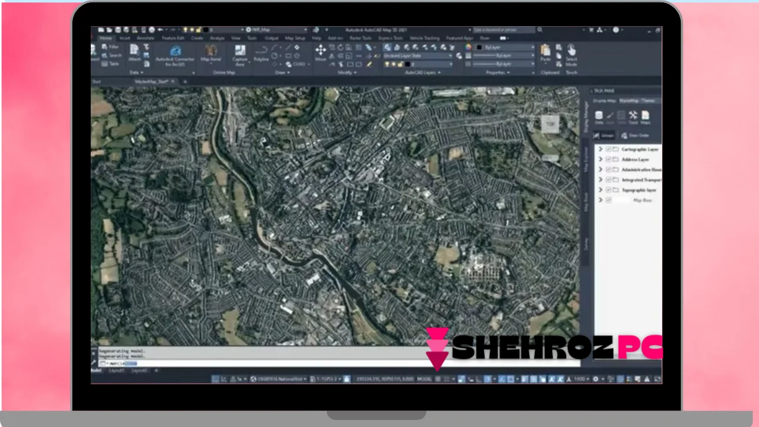Toggle Topographic layer checkbox
This screenshot has width=759, height=427.
coord(608,190)
